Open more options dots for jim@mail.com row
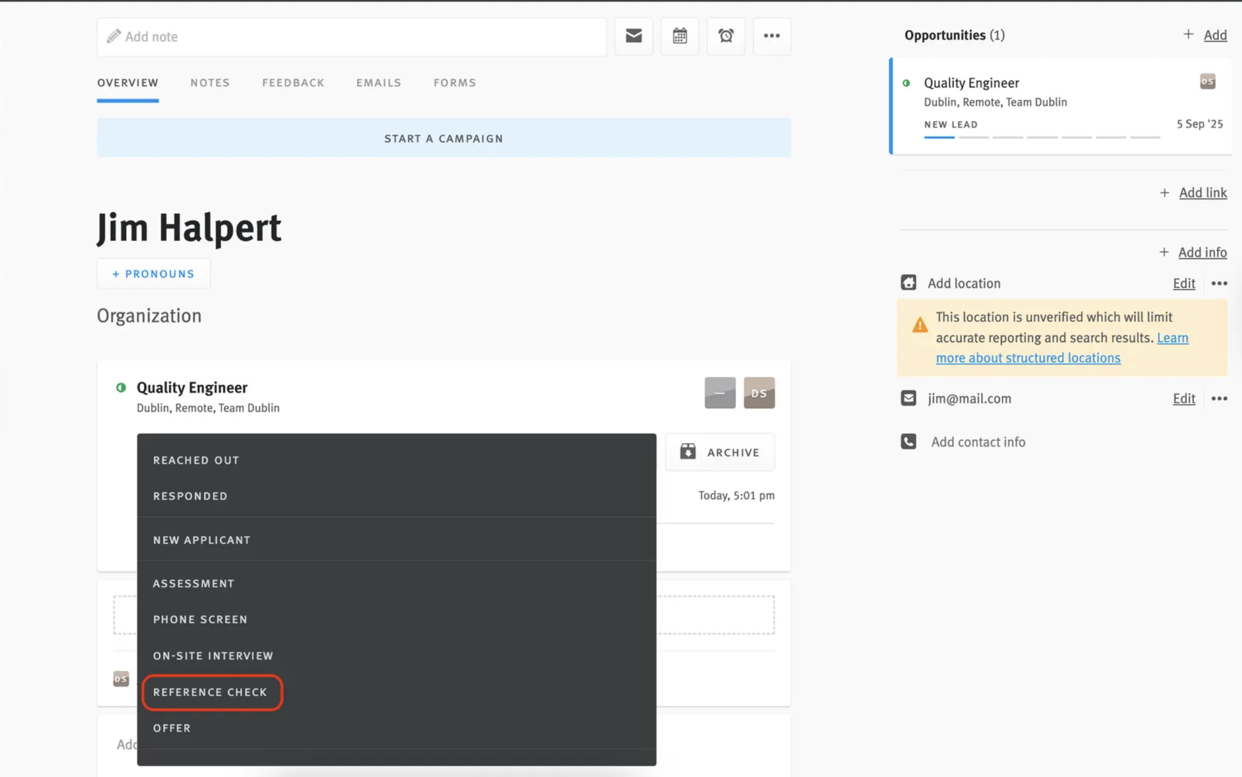This screenshot has height=777, width=1242. click(x=1219, y=398)
